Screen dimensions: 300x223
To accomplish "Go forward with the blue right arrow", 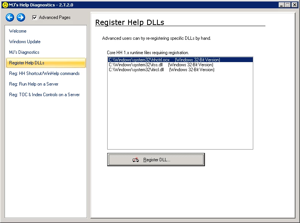I will (21, 17).
